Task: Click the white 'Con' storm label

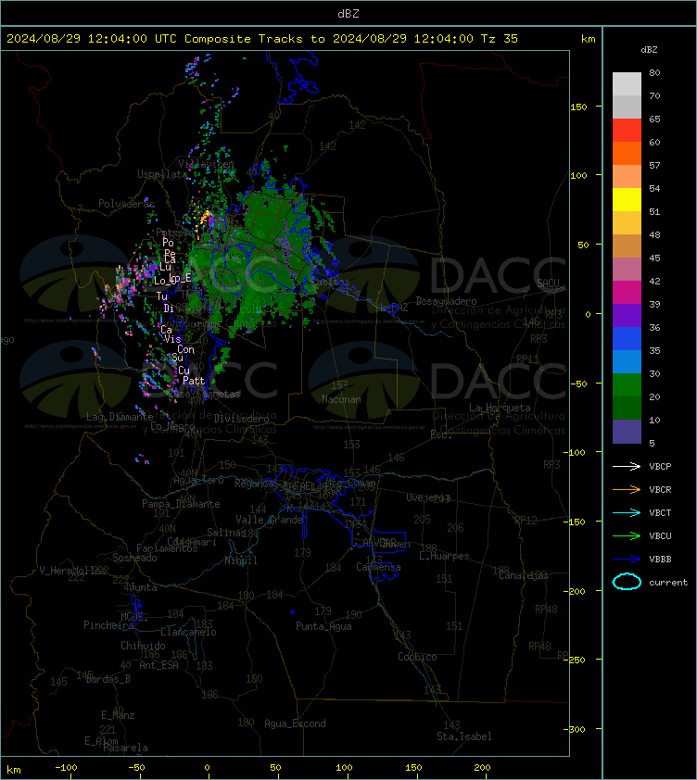Action: point(185,349)
